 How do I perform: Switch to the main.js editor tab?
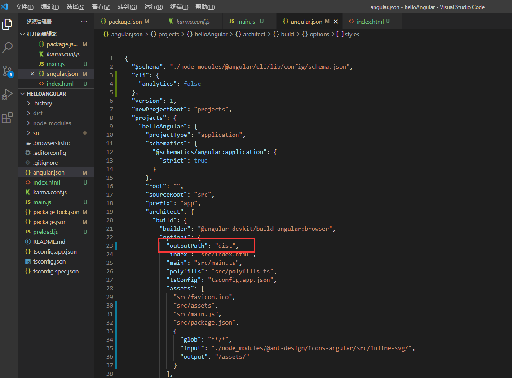click(249, 22)
